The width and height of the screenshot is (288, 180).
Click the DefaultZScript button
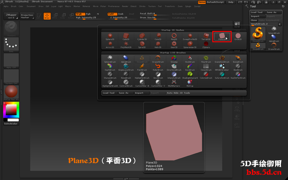[x=215, y=2]
